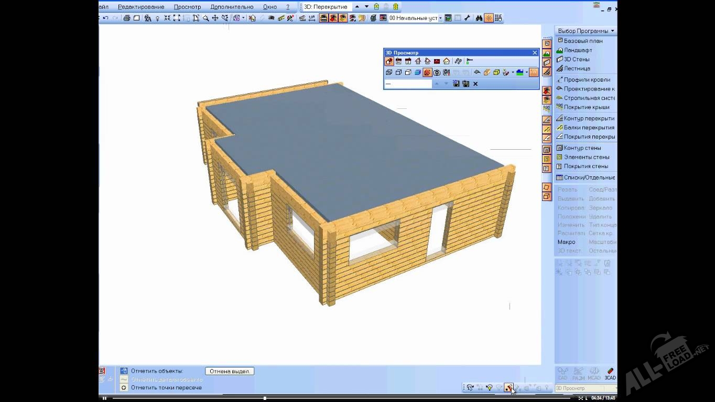Toggle the highlighted orange snap star button
Image resolution: width=715 pixels, height=402 pixels.
pyautogui.click(x=489, y=18)
